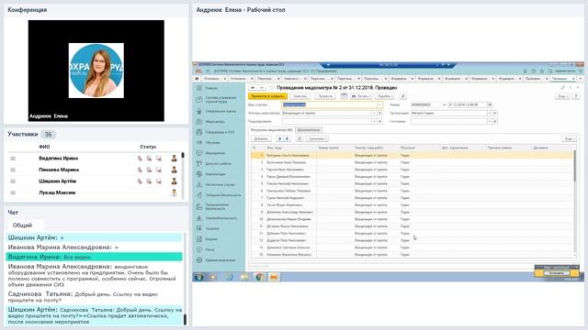Open Система управления охраной труда section
Image resolution: width=588 pixels, height=330 pixels.
(x=220, y=99)
